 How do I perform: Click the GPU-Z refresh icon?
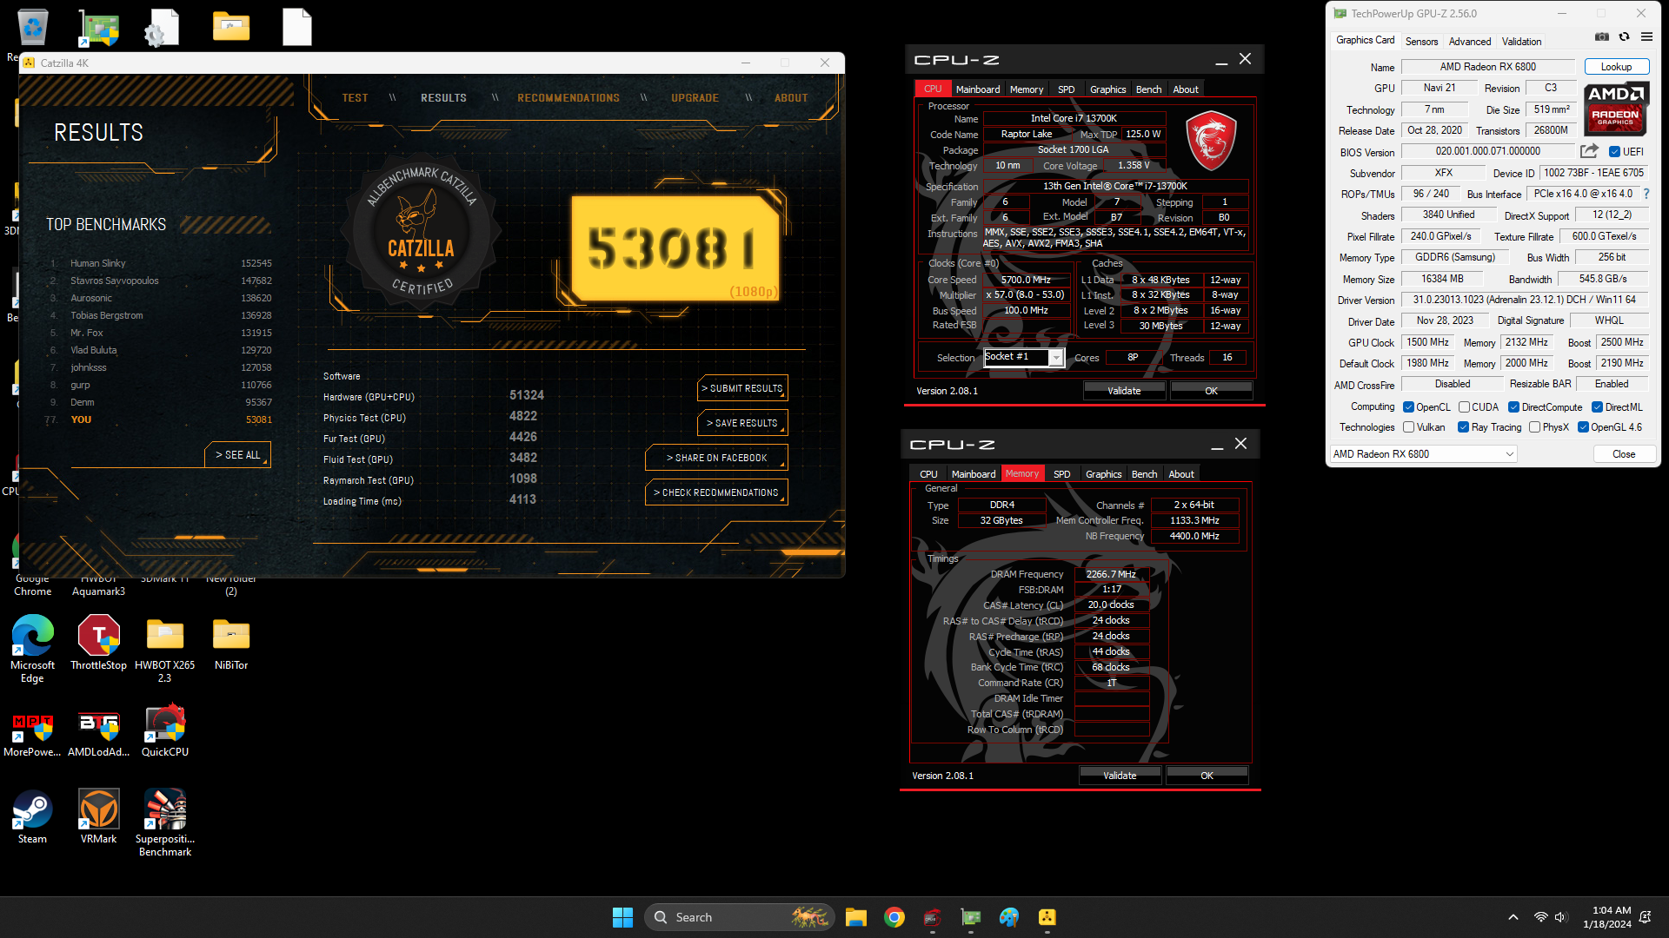pyautogui.click(x=1624, y=37)
